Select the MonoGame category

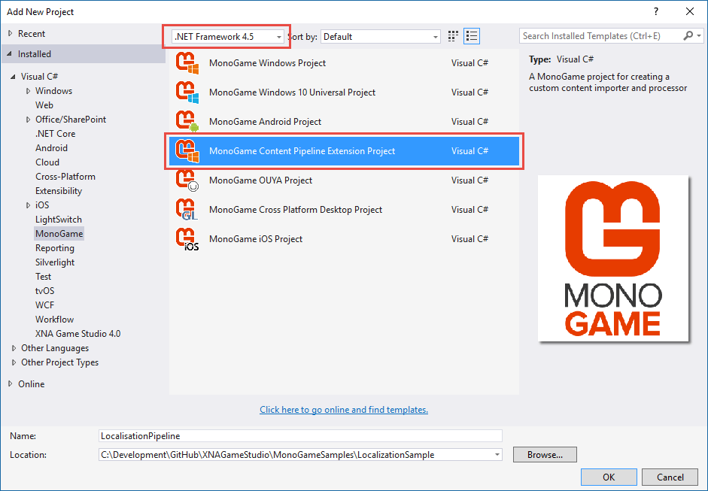point(59,234)
